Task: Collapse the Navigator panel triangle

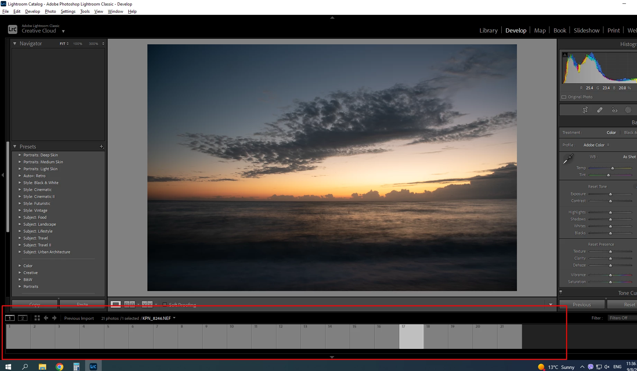Action: click(x=15, y=44)
